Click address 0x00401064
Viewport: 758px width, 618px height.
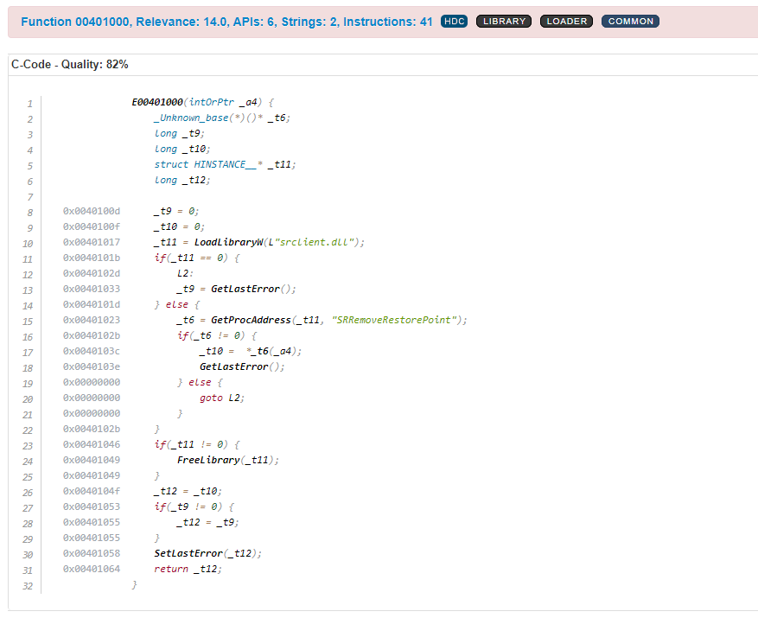point(92,569)
